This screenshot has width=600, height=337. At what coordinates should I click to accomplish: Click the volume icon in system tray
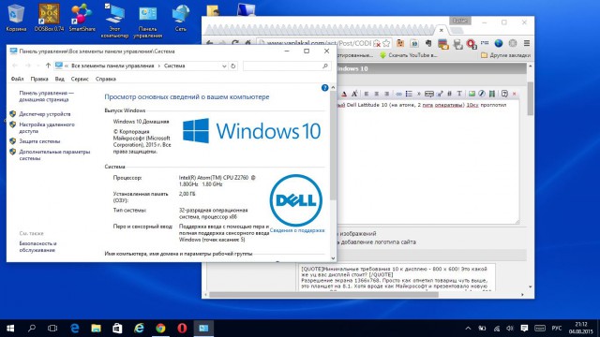coord(510,329)
